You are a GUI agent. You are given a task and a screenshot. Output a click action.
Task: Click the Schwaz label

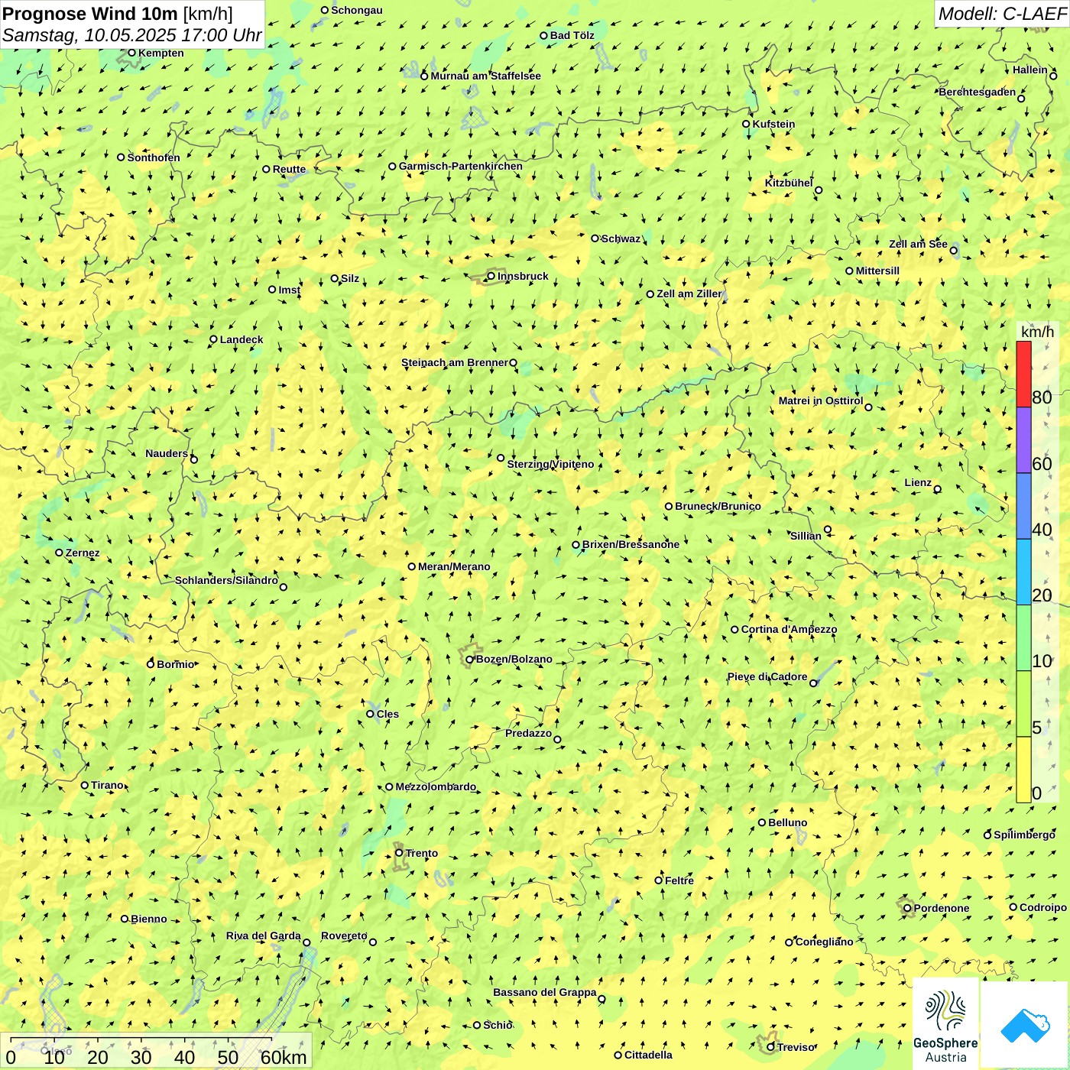pyautogui.click(x=621, y=238)
